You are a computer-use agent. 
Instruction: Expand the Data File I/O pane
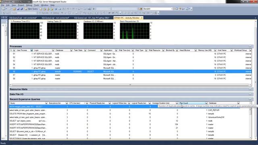pos(250,94)
